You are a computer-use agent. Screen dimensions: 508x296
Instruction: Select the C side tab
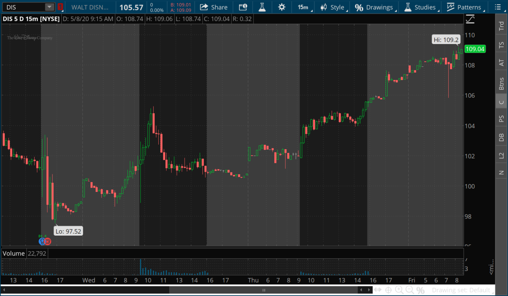(x=502, y=102)
